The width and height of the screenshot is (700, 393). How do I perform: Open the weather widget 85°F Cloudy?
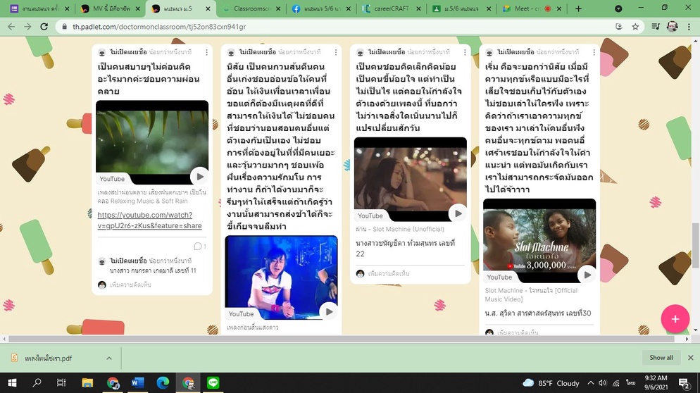[551, 383]
